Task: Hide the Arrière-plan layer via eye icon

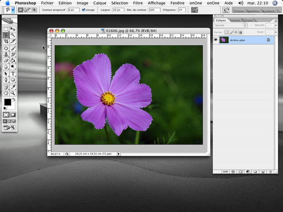Action: click(216, 40)
